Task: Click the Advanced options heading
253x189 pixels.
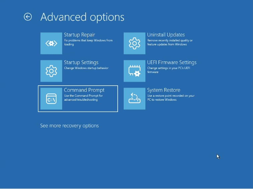Action: 82,17
